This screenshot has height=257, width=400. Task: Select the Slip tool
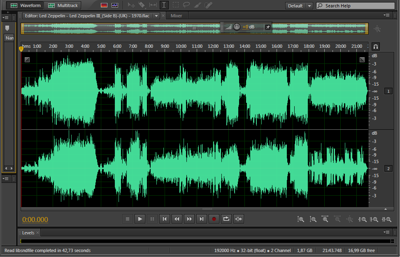point(153,5)
